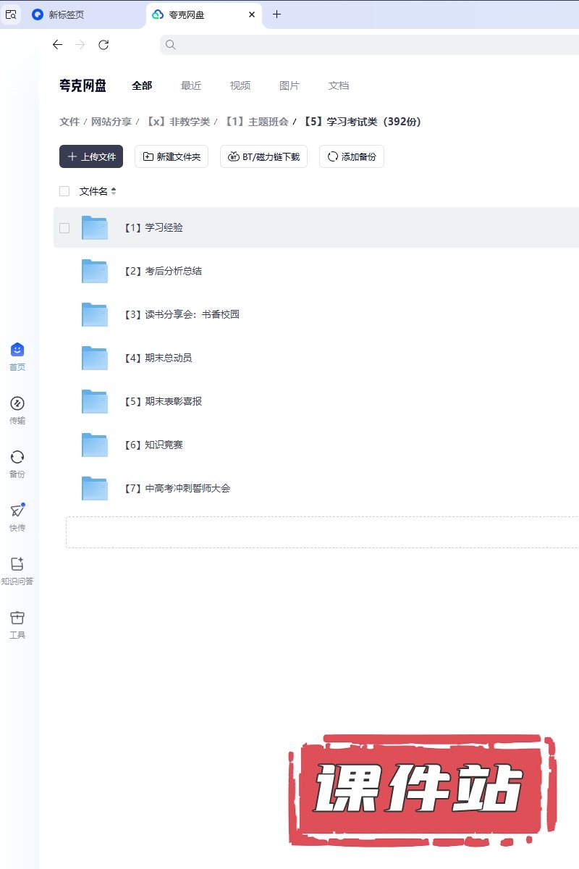
Task: Click the 上传文件 upload button
Action: coord(91,156)
